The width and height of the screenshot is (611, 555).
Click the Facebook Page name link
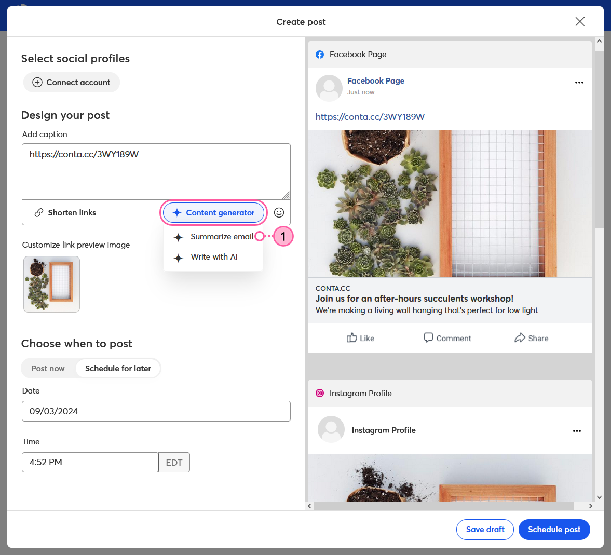[x=376, y=80]
